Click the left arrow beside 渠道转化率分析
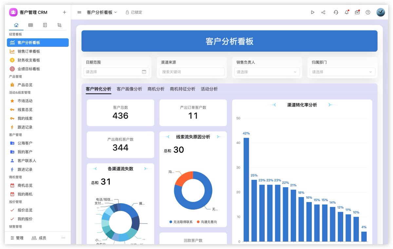This screenshot has height=249, width=393. 272,105
